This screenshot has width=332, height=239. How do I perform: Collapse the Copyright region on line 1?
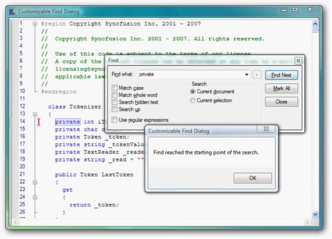pos(35,24)
